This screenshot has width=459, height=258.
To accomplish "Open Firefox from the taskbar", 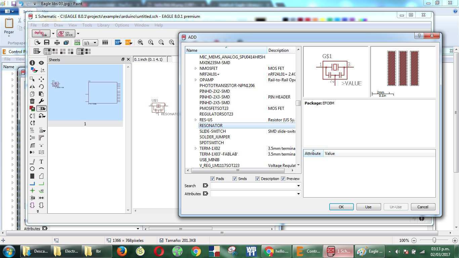I will point(122,251).
